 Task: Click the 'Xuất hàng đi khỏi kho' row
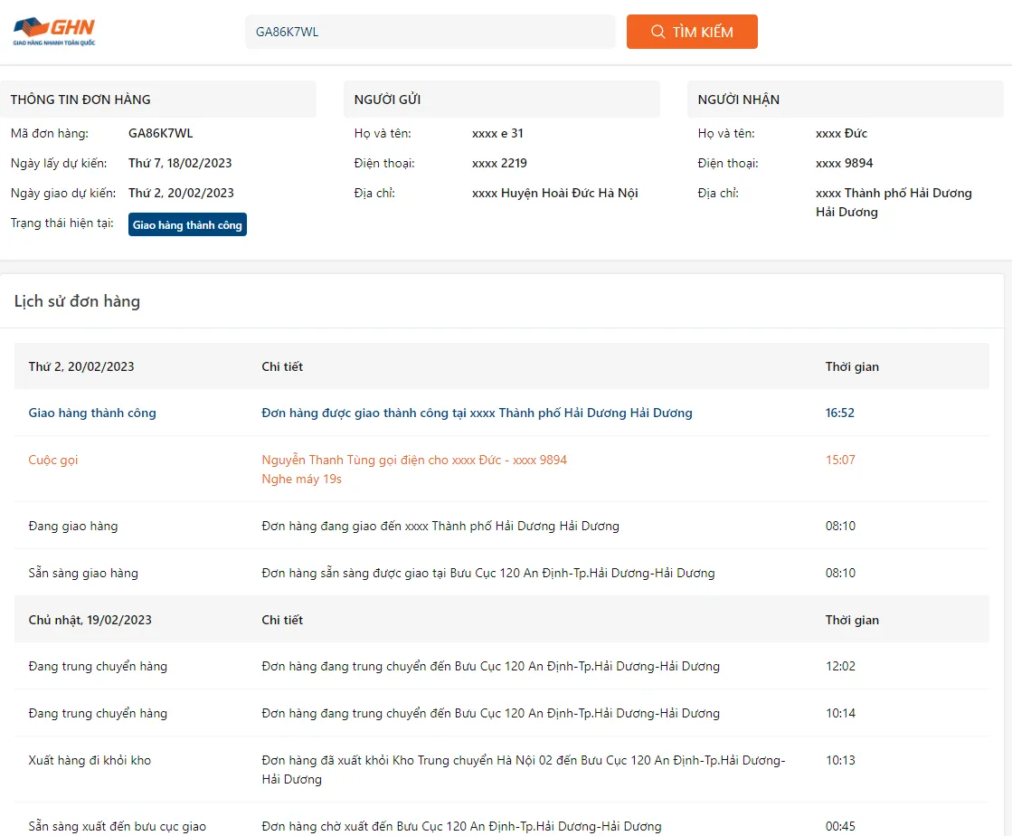pyautogui.click(x=90, y=760)
